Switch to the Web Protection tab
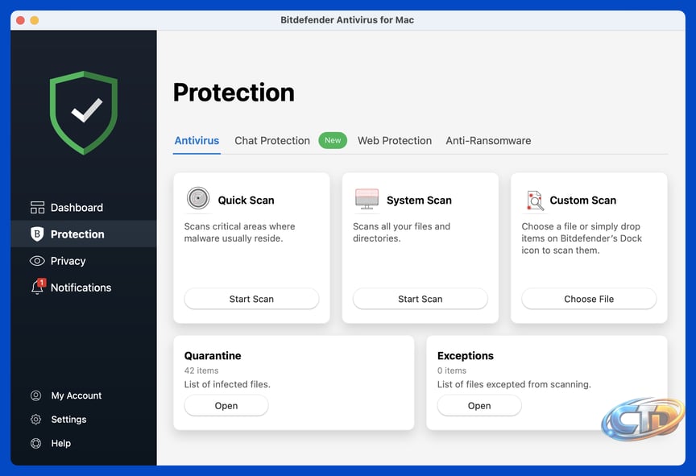The image size is (696, 476). pyautogui.click(x=395, y=141)
